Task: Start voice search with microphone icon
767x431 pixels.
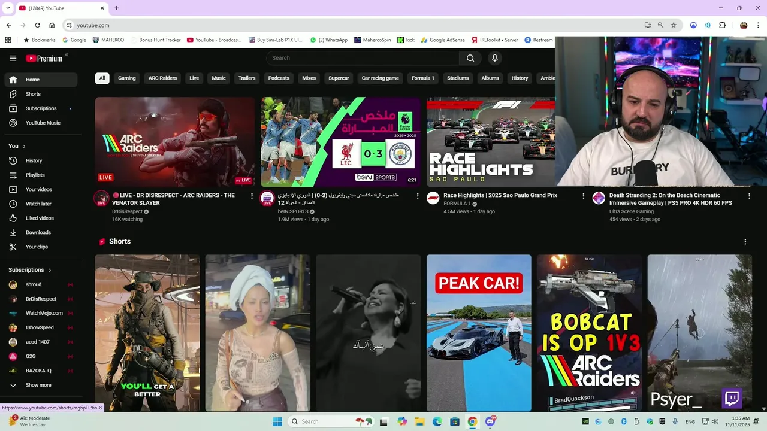Action: (494, 58)
